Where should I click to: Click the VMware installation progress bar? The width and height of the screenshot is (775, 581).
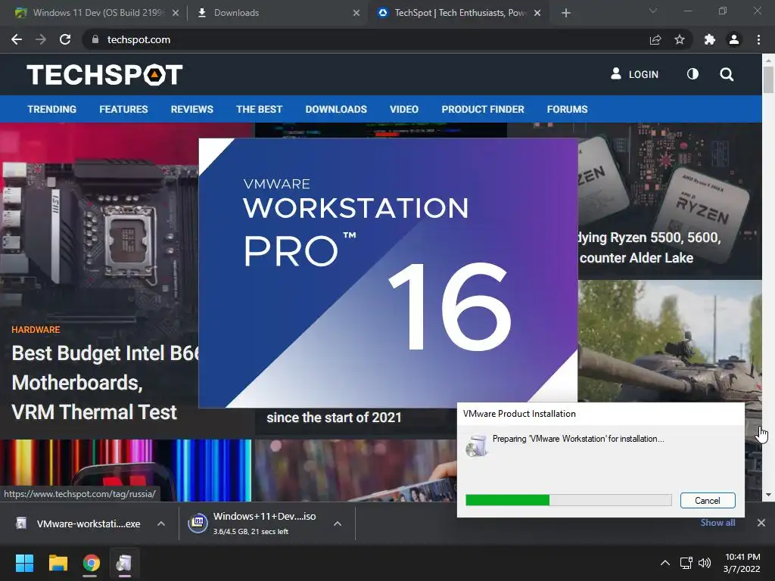568,501
